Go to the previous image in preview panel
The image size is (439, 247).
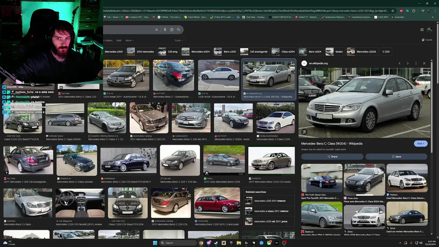pyautogui.click(x=400, y=63)
